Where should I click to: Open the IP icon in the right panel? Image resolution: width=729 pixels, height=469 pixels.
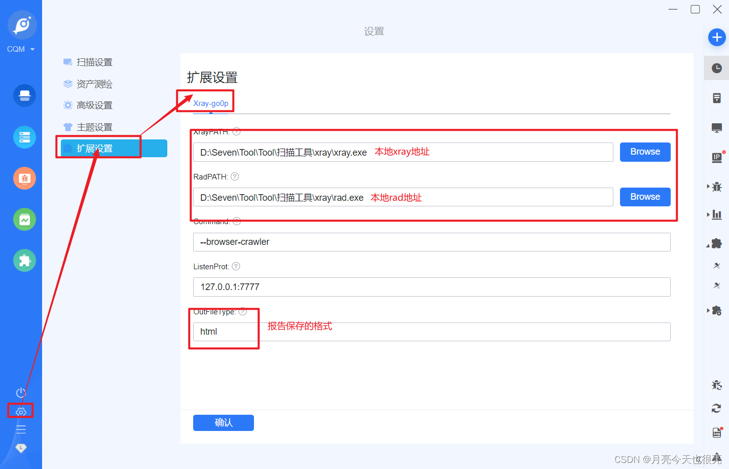pyautogui.click(x=717, y=157)
